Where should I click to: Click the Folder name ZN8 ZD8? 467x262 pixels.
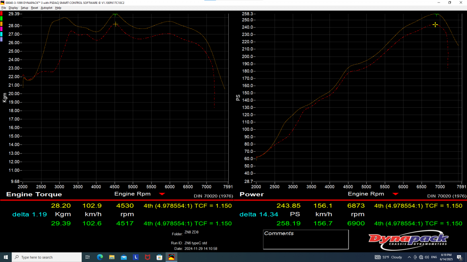pos(191,232)
